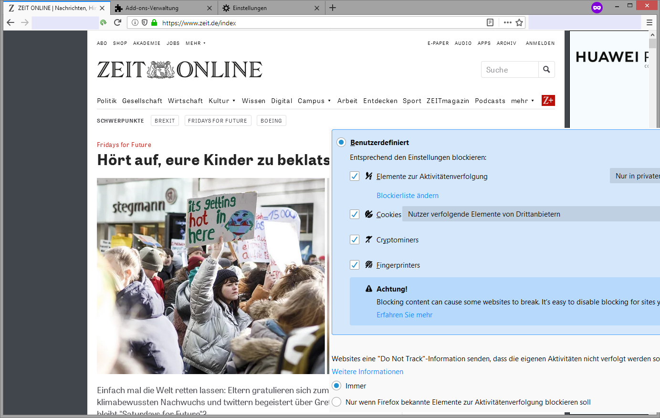660x418 pixels.
Task: Toggle reader view icon in address bar
Action: 490,22
